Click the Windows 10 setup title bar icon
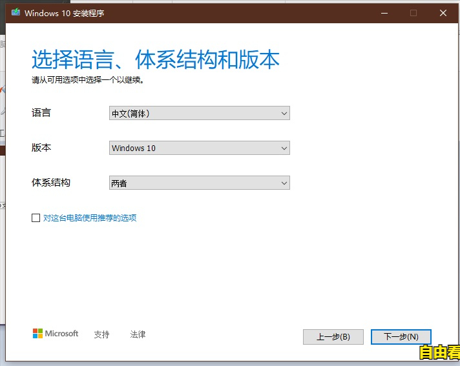The width and height of the screenshot is (460, 366). point(16,13)
